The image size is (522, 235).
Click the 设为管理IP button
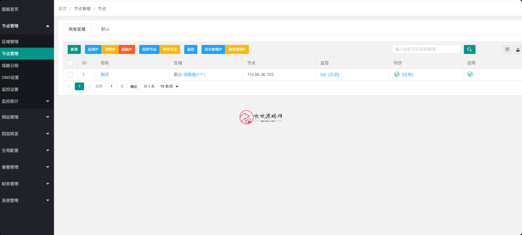coord(213,49)
